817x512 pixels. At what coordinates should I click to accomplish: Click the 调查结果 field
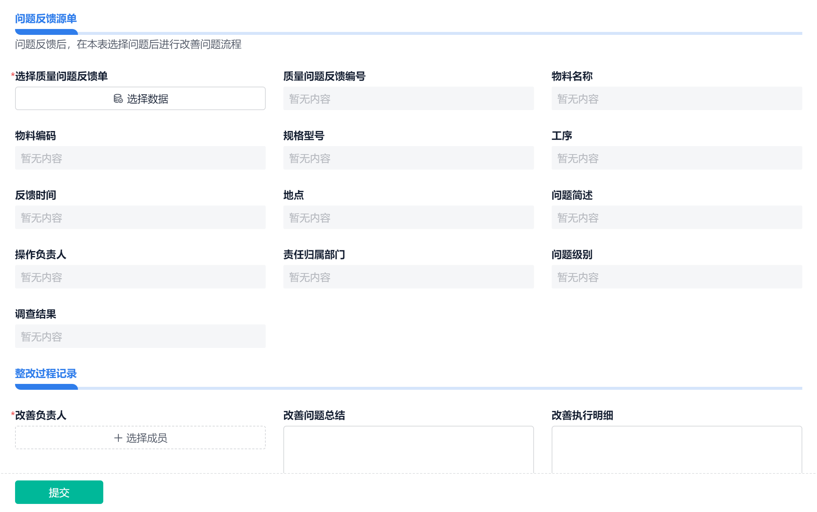click(140, 336)
